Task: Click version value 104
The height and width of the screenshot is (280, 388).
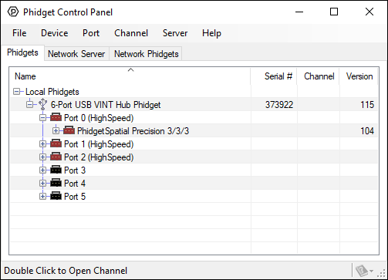Action: [367, 131]
